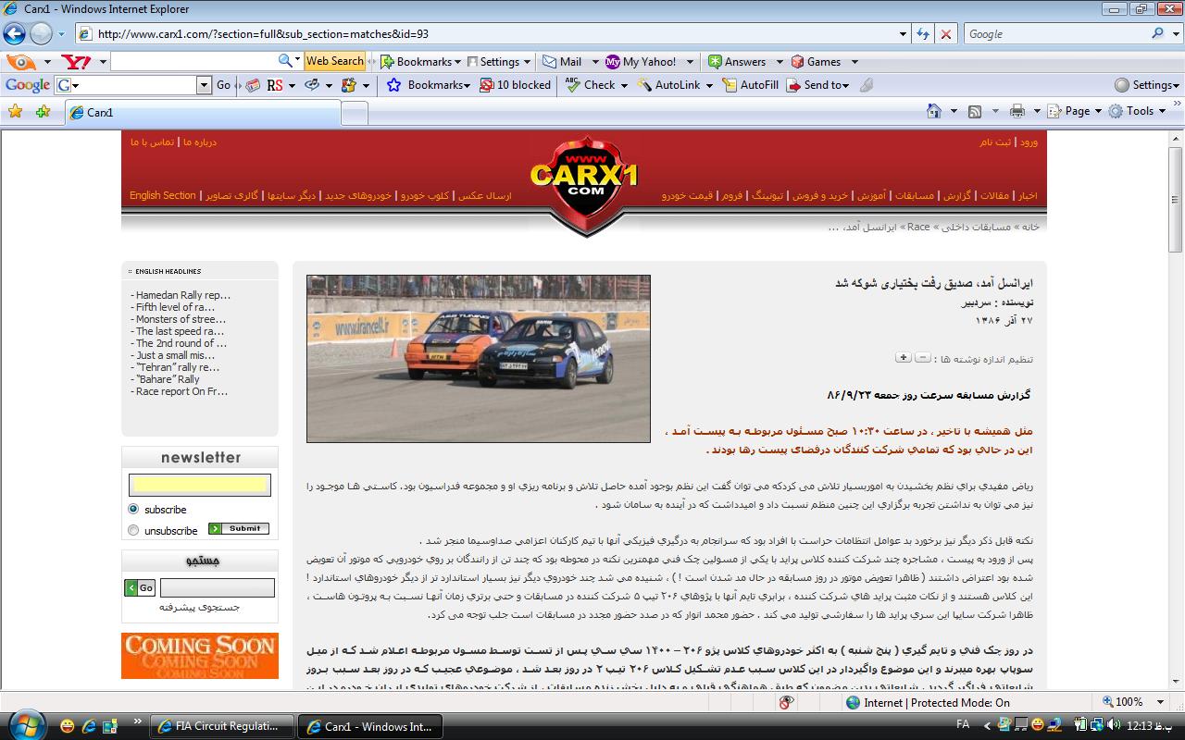
Task: Select the 'unsubscribe' radio button
Action: [133, 530]
